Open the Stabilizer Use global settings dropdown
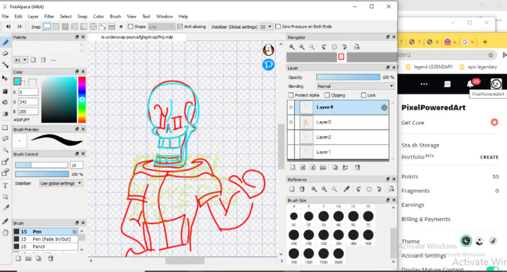This screenshot has height=272, width=507. pos(61,184)
